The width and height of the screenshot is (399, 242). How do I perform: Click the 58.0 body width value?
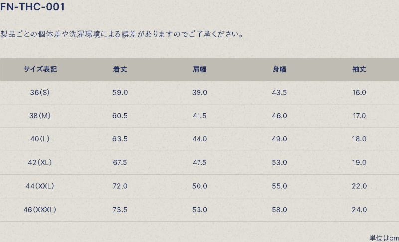[x=279, y=210]
